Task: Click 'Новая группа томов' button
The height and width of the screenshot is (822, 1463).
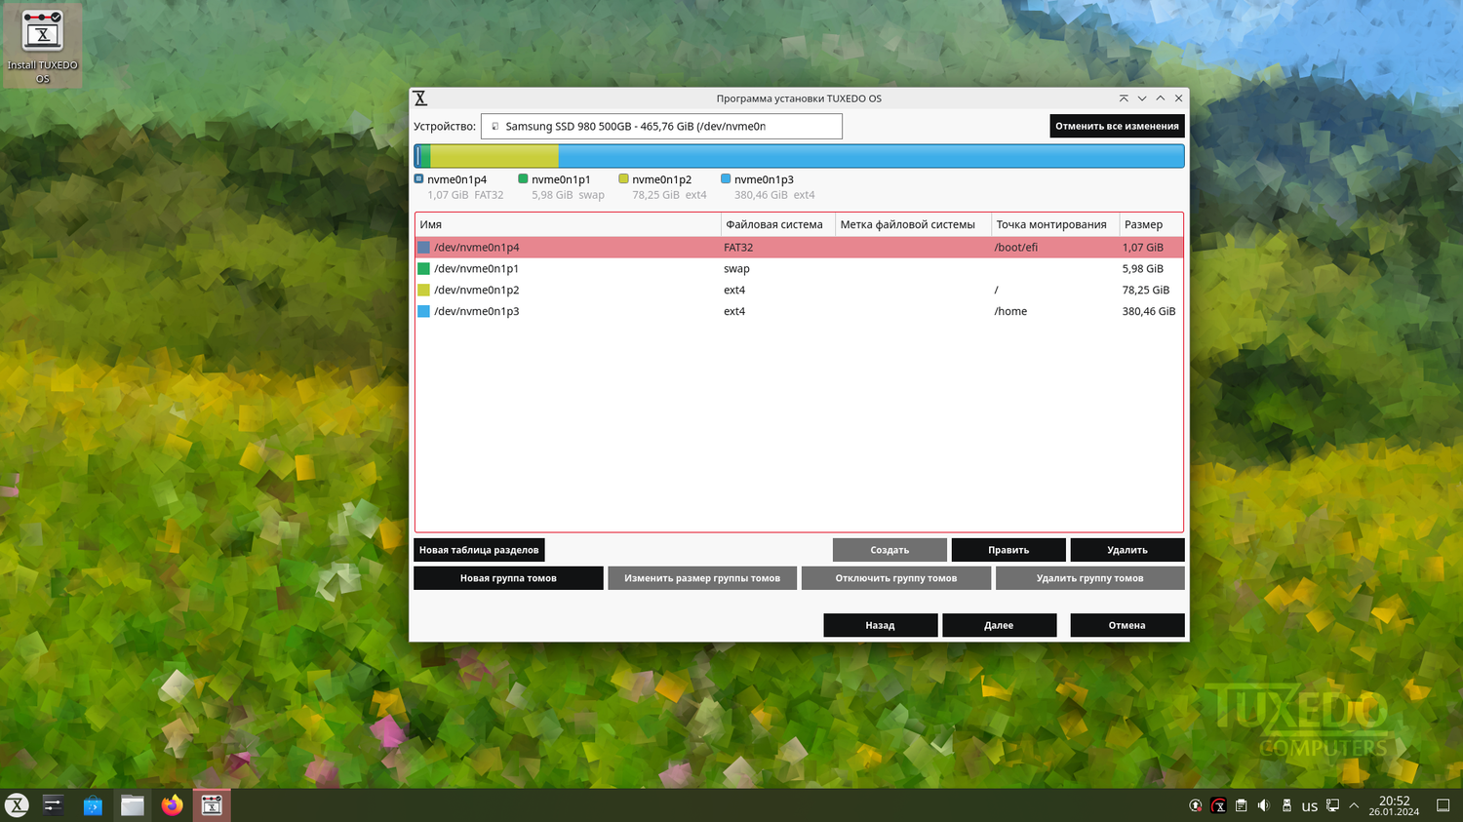Action: point(508,578)
